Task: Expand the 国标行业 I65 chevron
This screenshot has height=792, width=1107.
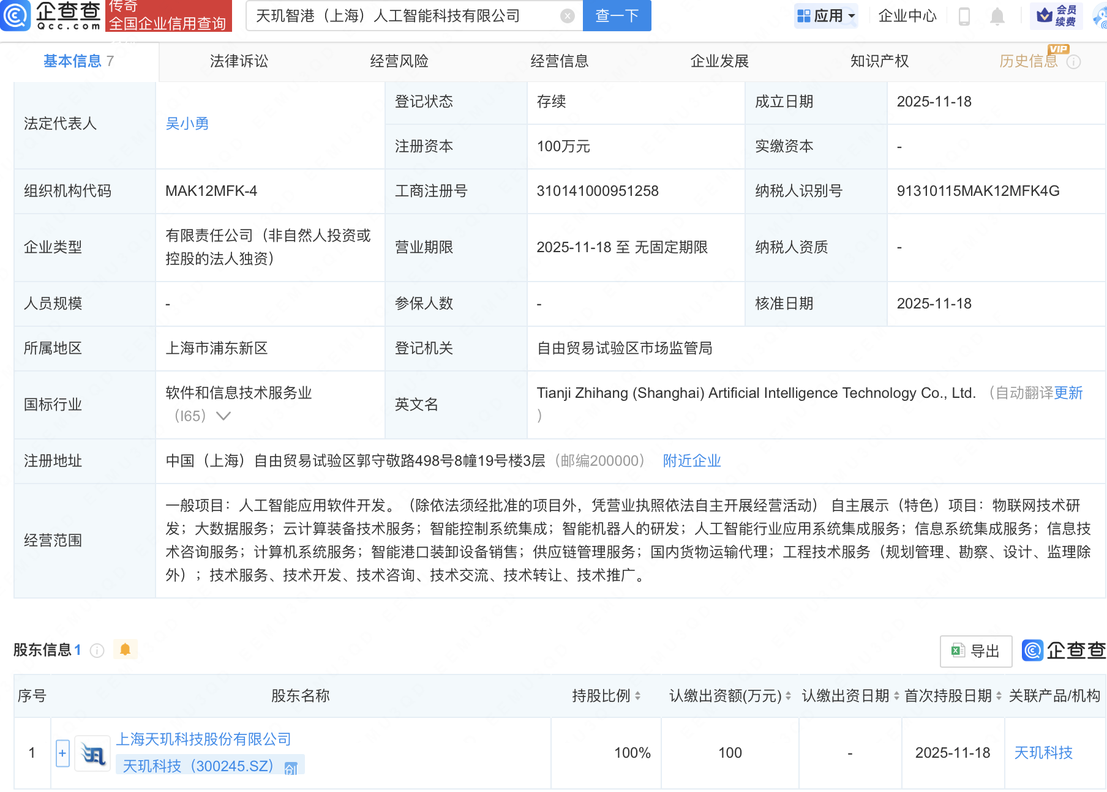Action: [x=223, y=416]
